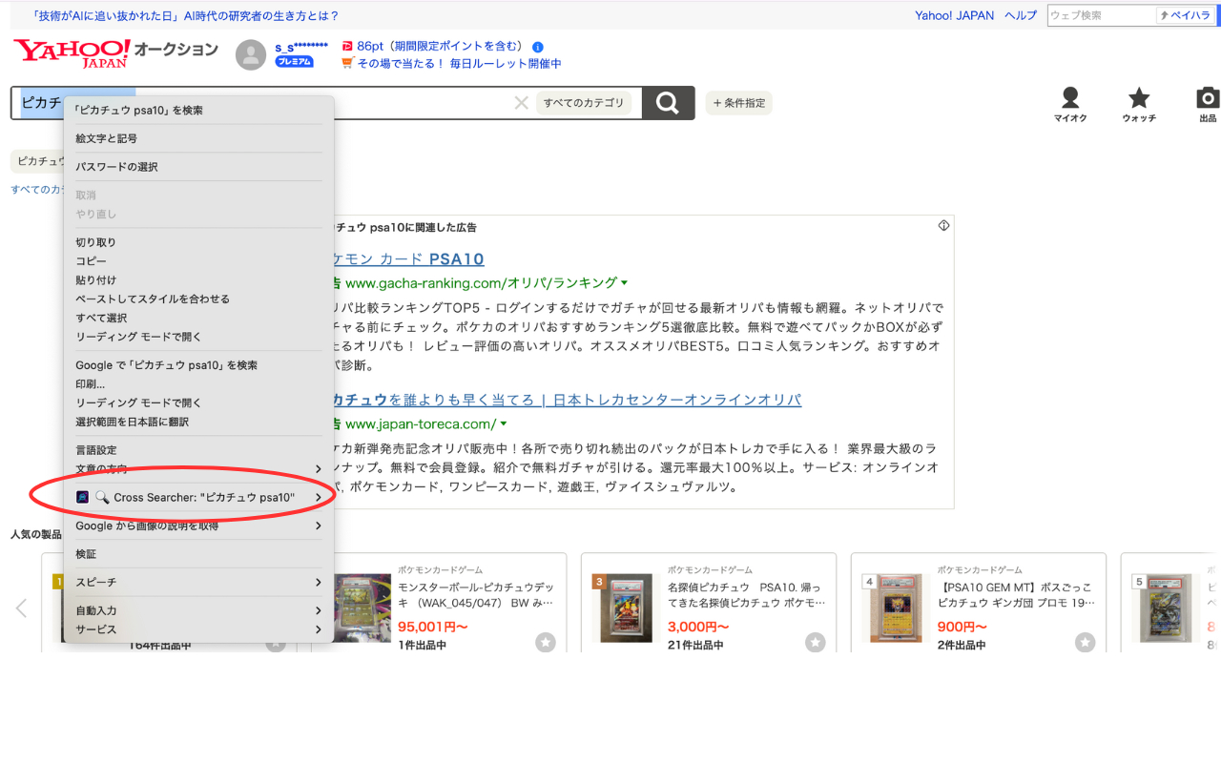Screen dimensions: 1221x763
Task: Open 名探偵ピカチュウ PSA10 product title
Action: [x=746, y=595]
